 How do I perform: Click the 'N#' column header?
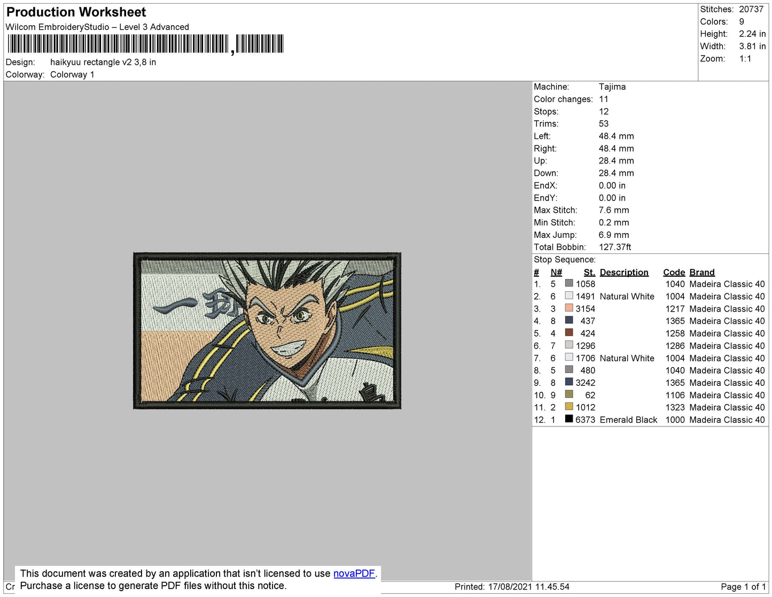556,272
